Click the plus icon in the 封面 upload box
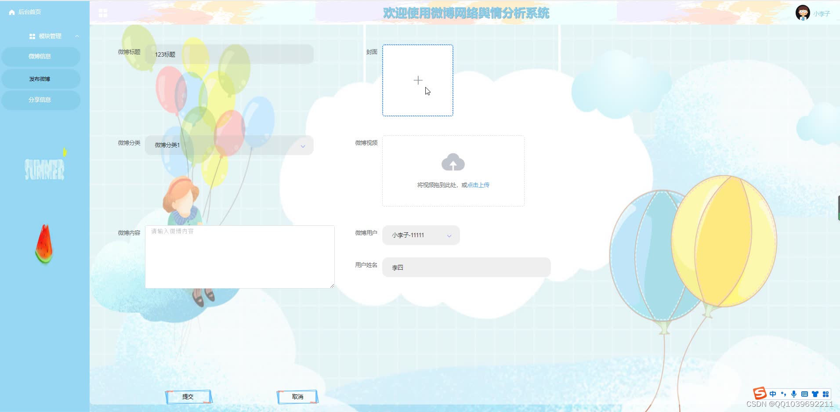This screenshot has width=840, height=412. click(418, 80)
